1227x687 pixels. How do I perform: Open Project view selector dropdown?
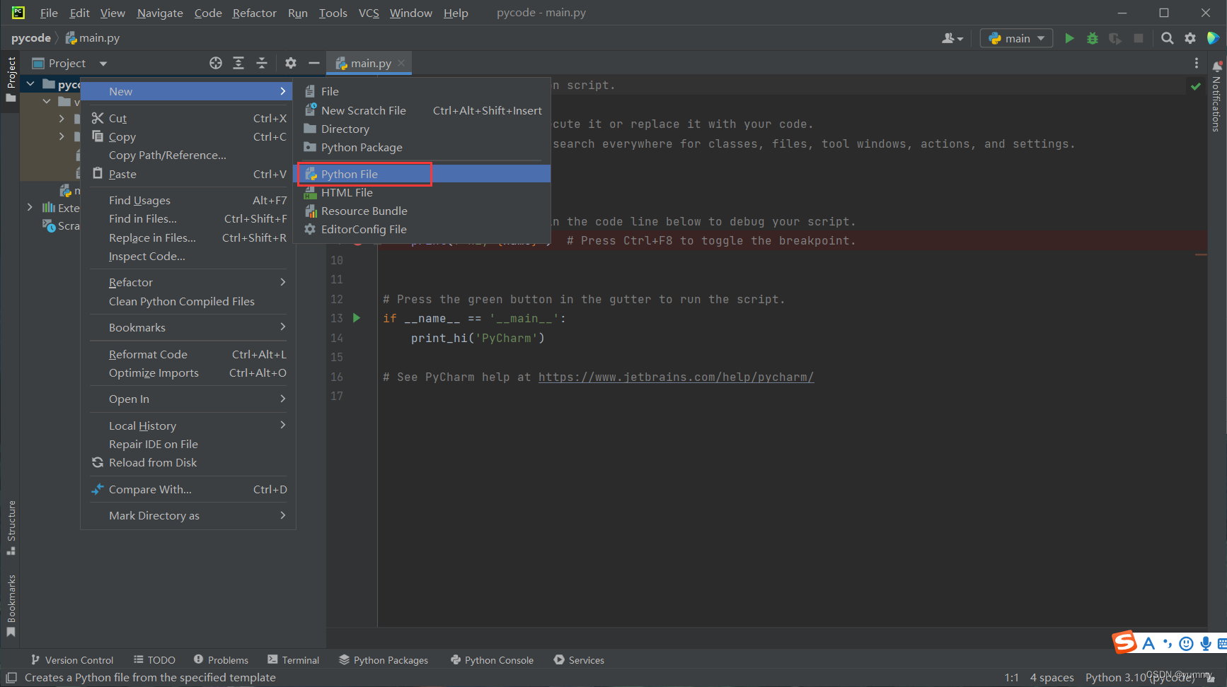coord(70,63)
